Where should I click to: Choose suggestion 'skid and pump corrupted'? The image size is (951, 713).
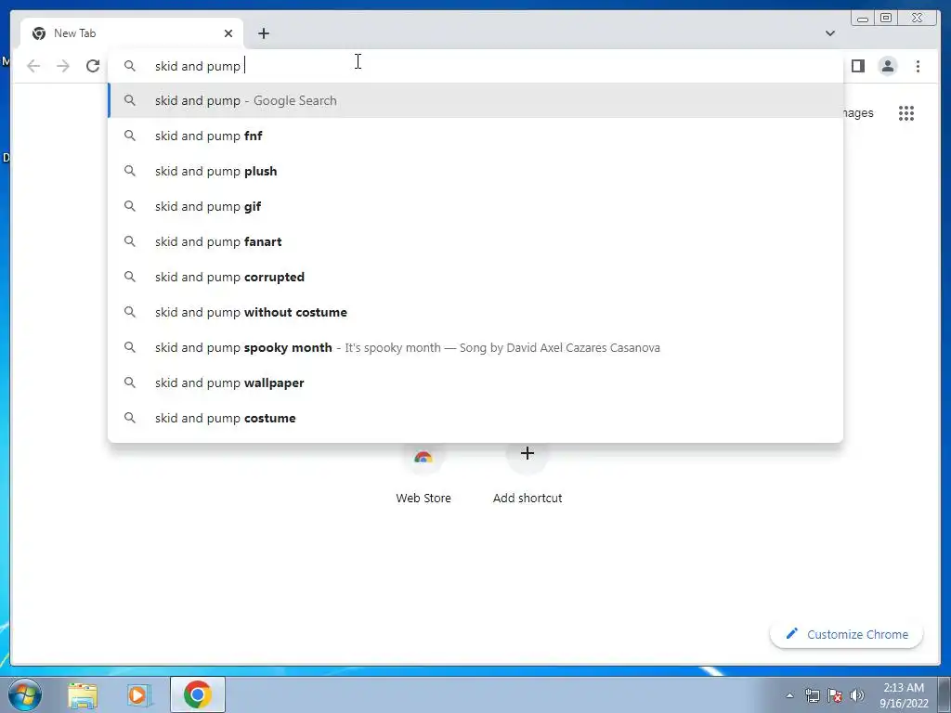pos(475,277)
